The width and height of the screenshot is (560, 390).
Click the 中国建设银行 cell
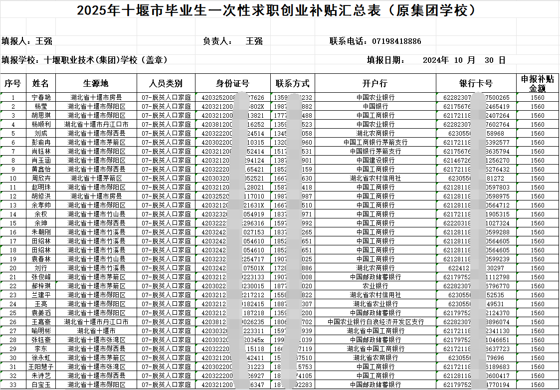coord(375,161)
